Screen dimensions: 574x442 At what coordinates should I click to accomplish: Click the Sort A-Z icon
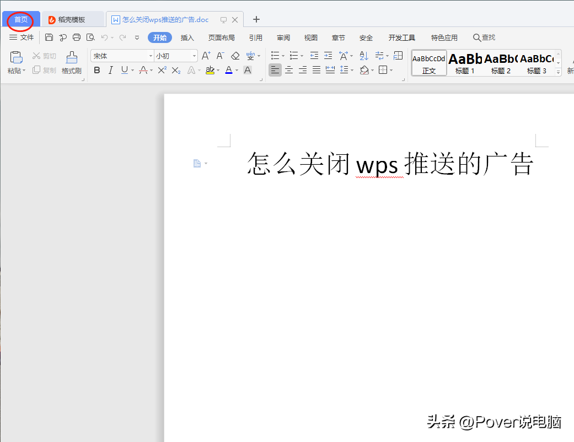[x=364, y=56]
